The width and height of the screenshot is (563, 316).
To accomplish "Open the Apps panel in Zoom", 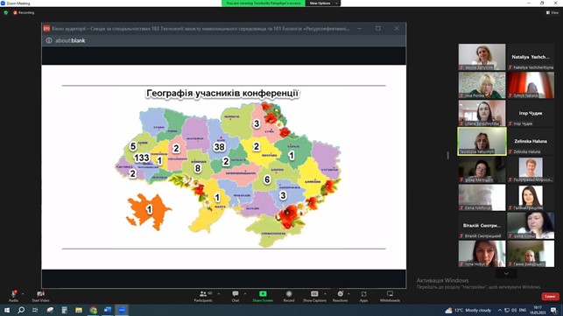I will 363,296.
